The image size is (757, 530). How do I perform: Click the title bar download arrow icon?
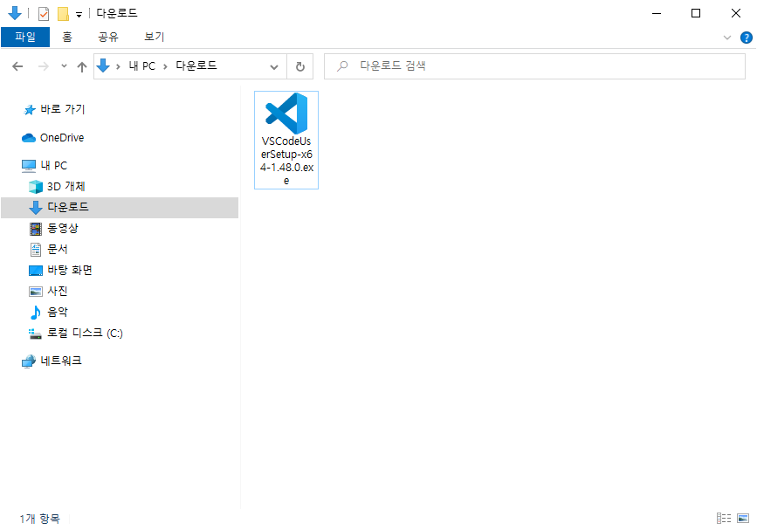click(15, 13)
